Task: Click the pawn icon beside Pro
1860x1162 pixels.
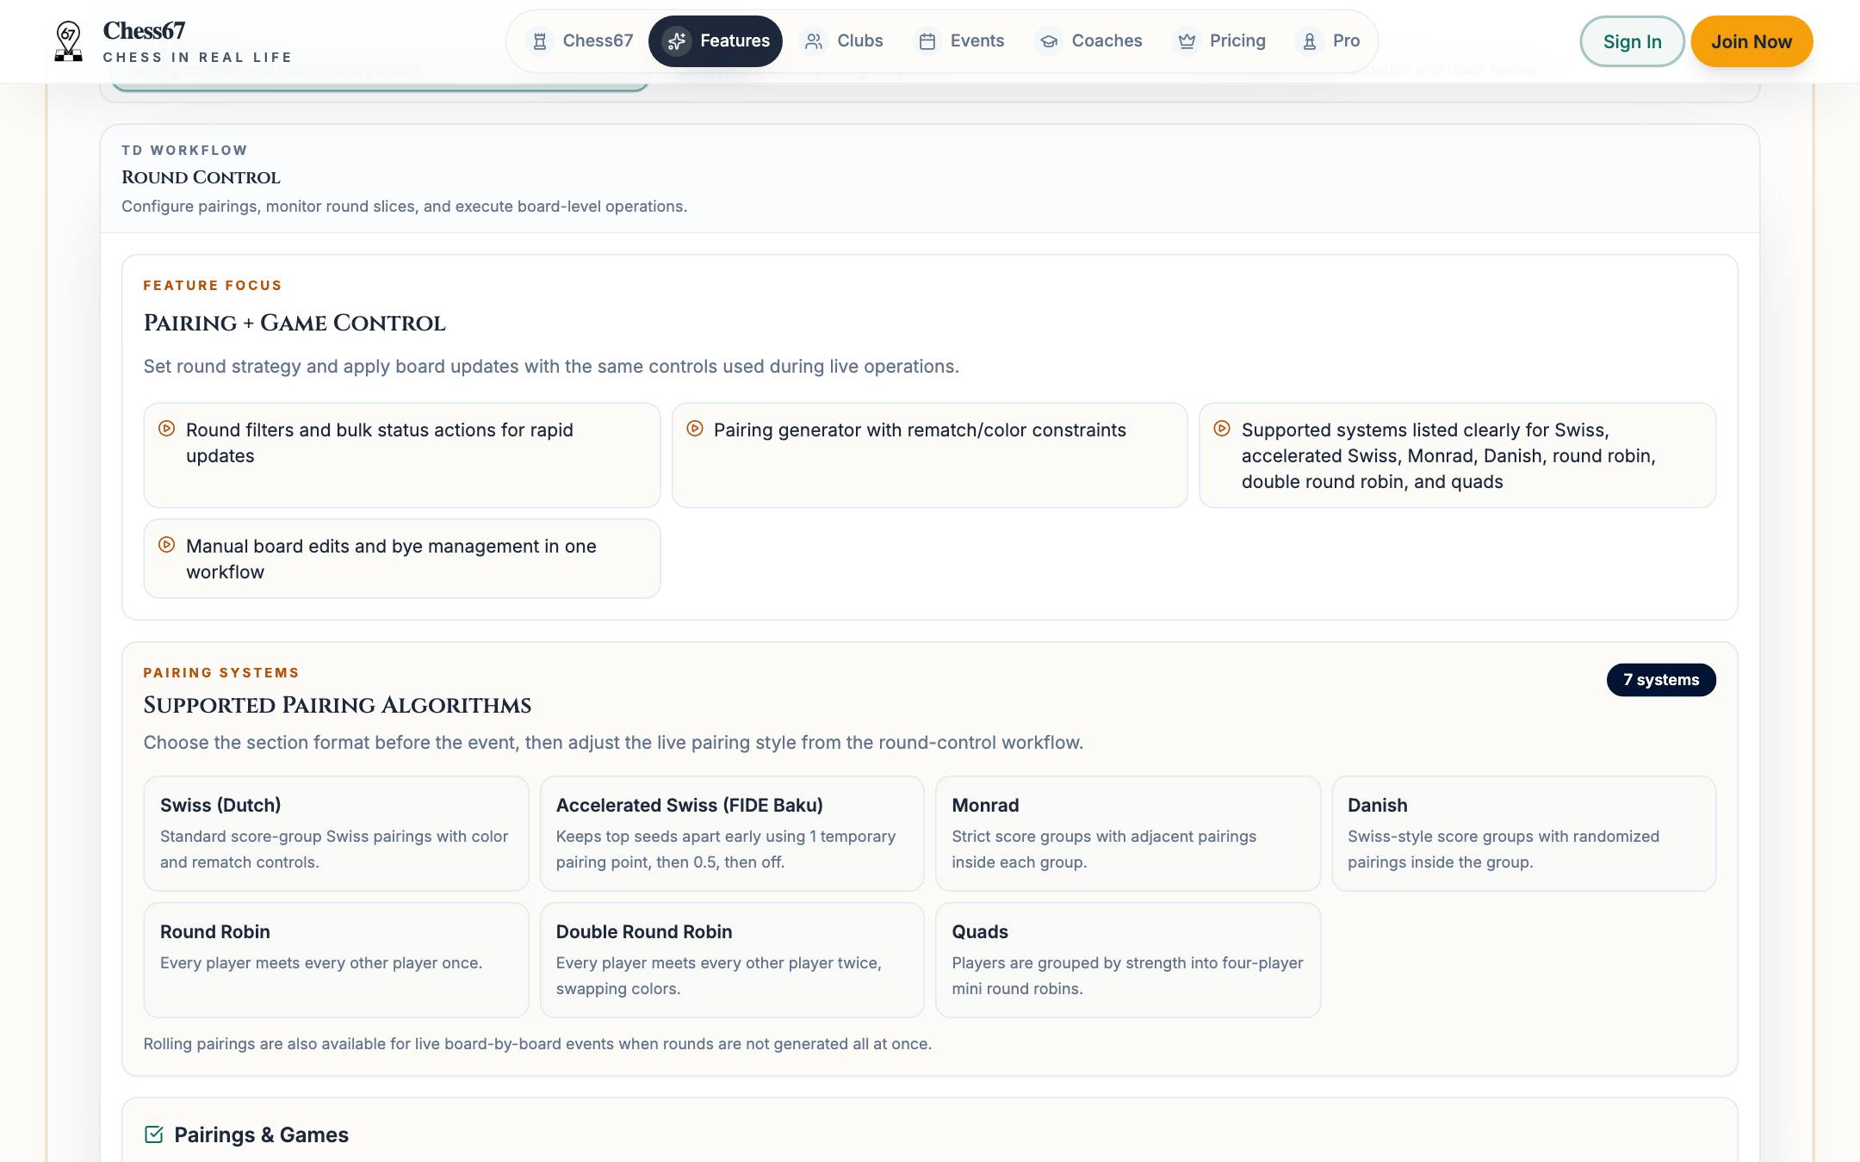Action: 1310,41
